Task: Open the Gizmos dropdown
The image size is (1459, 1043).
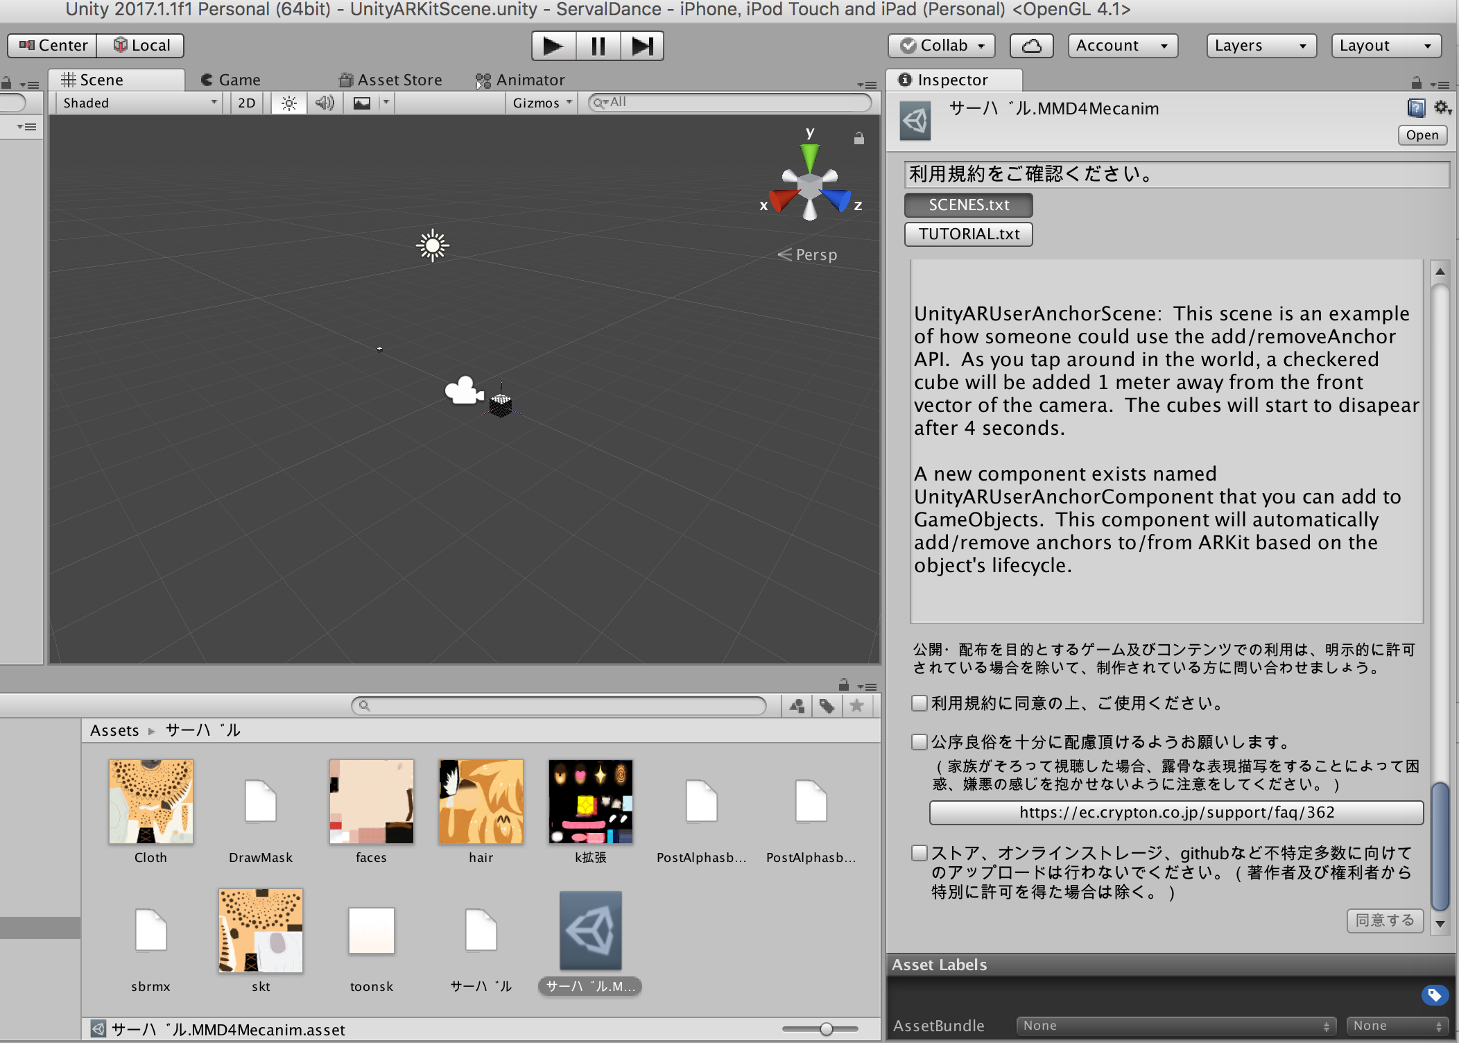Action: coord(542,103)
